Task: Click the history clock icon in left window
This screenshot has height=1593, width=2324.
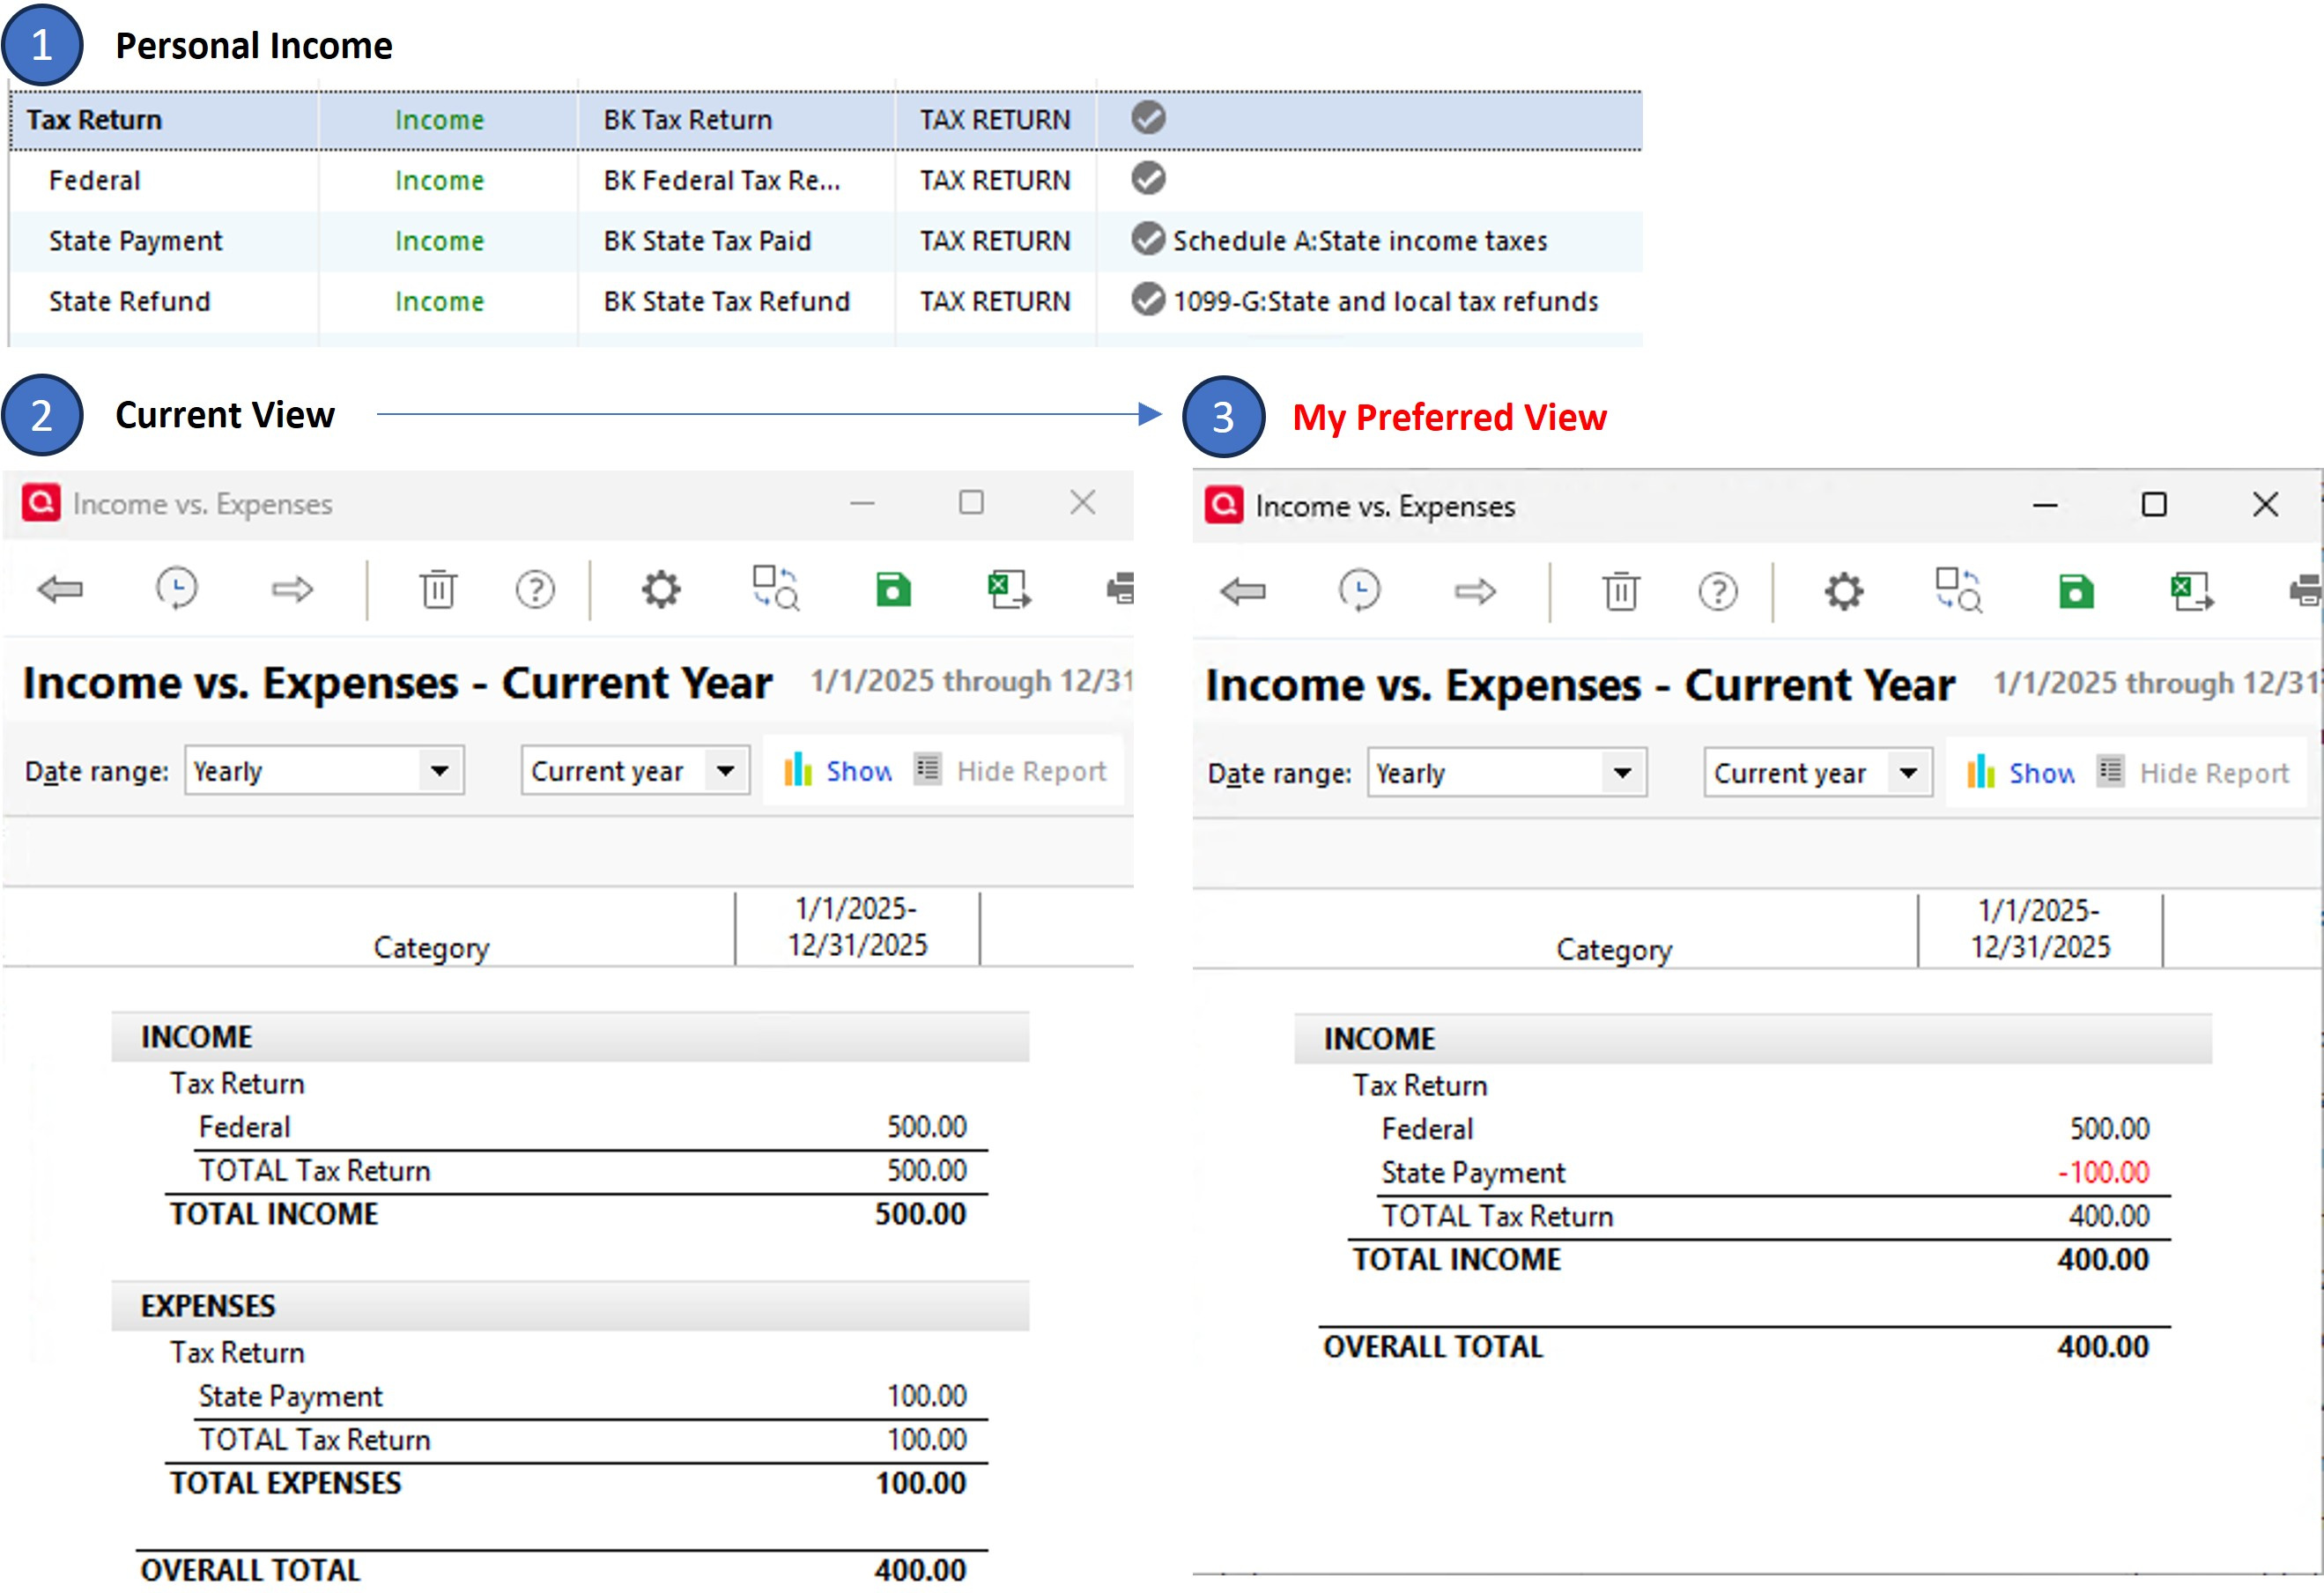Action: (x=177, y=588)
